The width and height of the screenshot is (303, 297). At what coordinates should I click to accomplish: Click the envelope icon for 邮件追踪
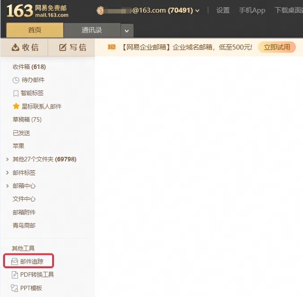[14, 261]
